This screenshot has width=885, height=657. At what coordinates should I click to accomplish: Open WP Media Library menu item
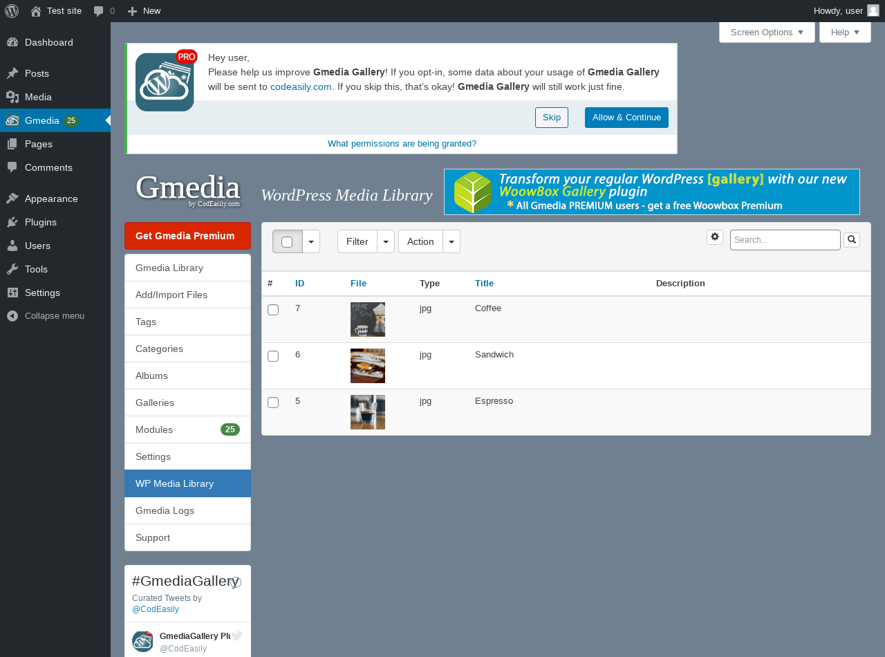coord(187,483)
